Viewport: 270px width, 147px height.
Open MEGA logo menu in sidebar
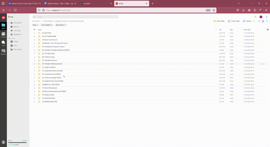pos(3,17)
